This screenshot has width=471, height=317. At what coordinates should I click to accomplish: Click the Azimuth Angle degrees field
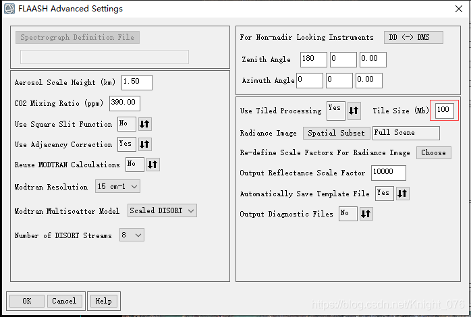(310, 80)
